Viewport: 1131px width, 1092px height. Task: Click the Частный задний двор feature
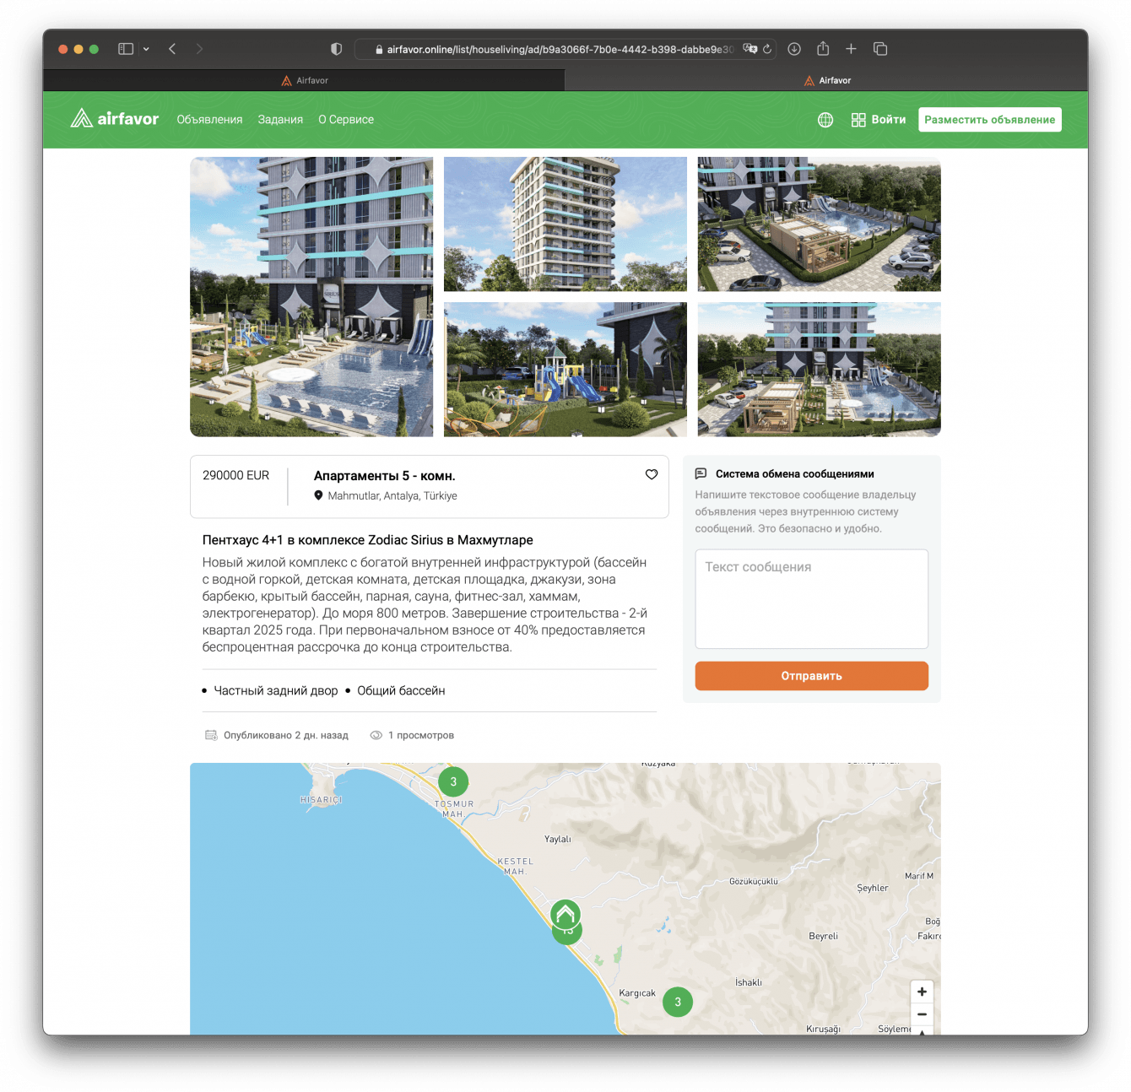click(276, 690)
